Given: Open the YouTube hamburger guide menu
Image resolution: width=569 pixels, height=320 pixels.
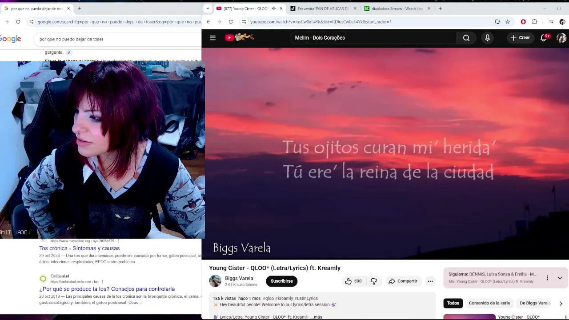Looking at the screenshot, I should 212,38.
